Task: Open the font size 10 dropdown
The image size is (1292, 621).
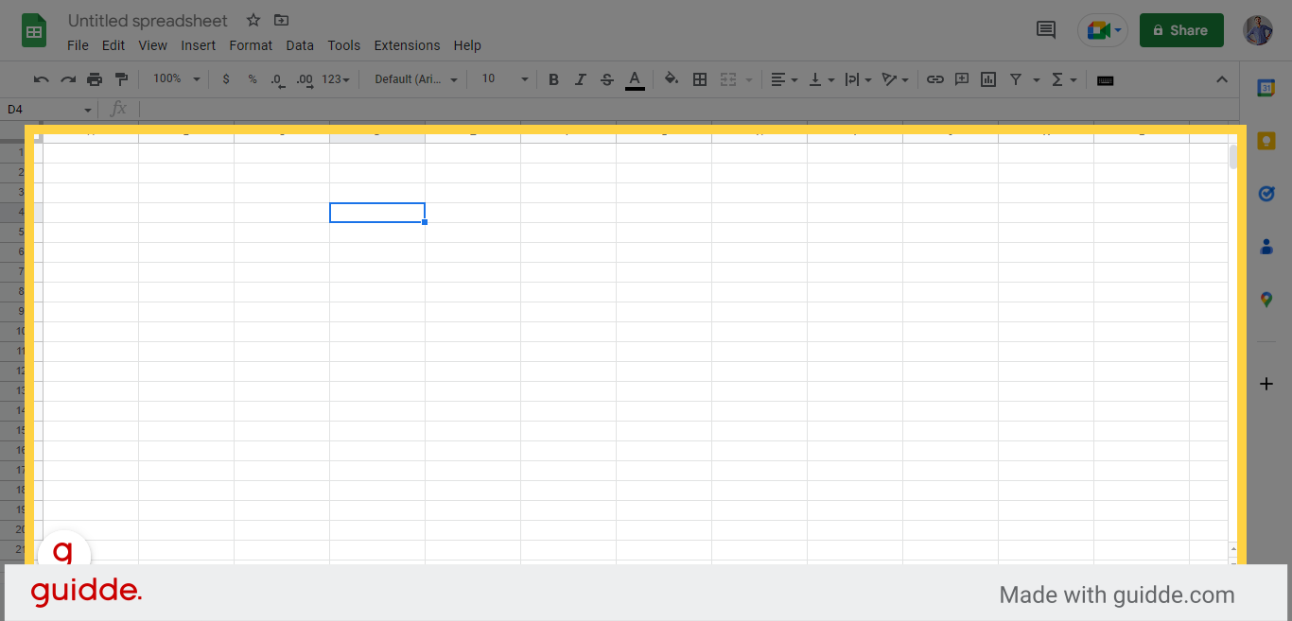Action: tap(504, 79)
